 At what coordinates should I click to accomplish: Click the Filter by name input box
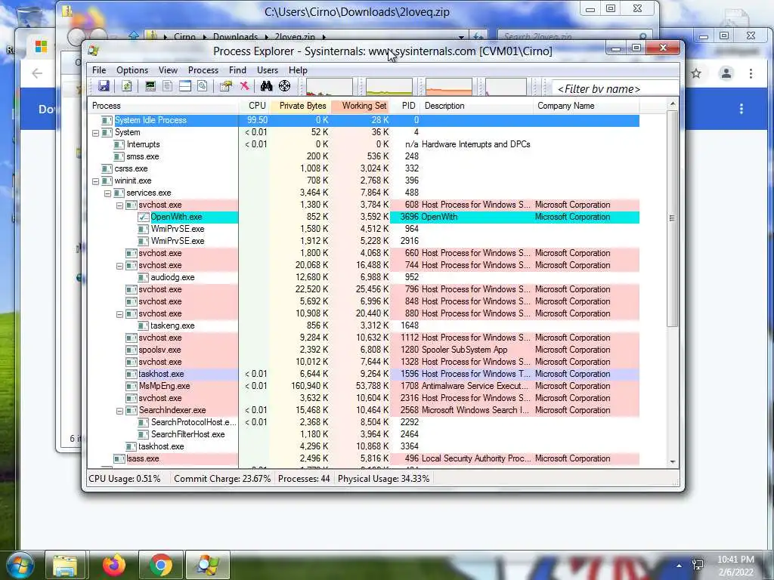(614, 89)
